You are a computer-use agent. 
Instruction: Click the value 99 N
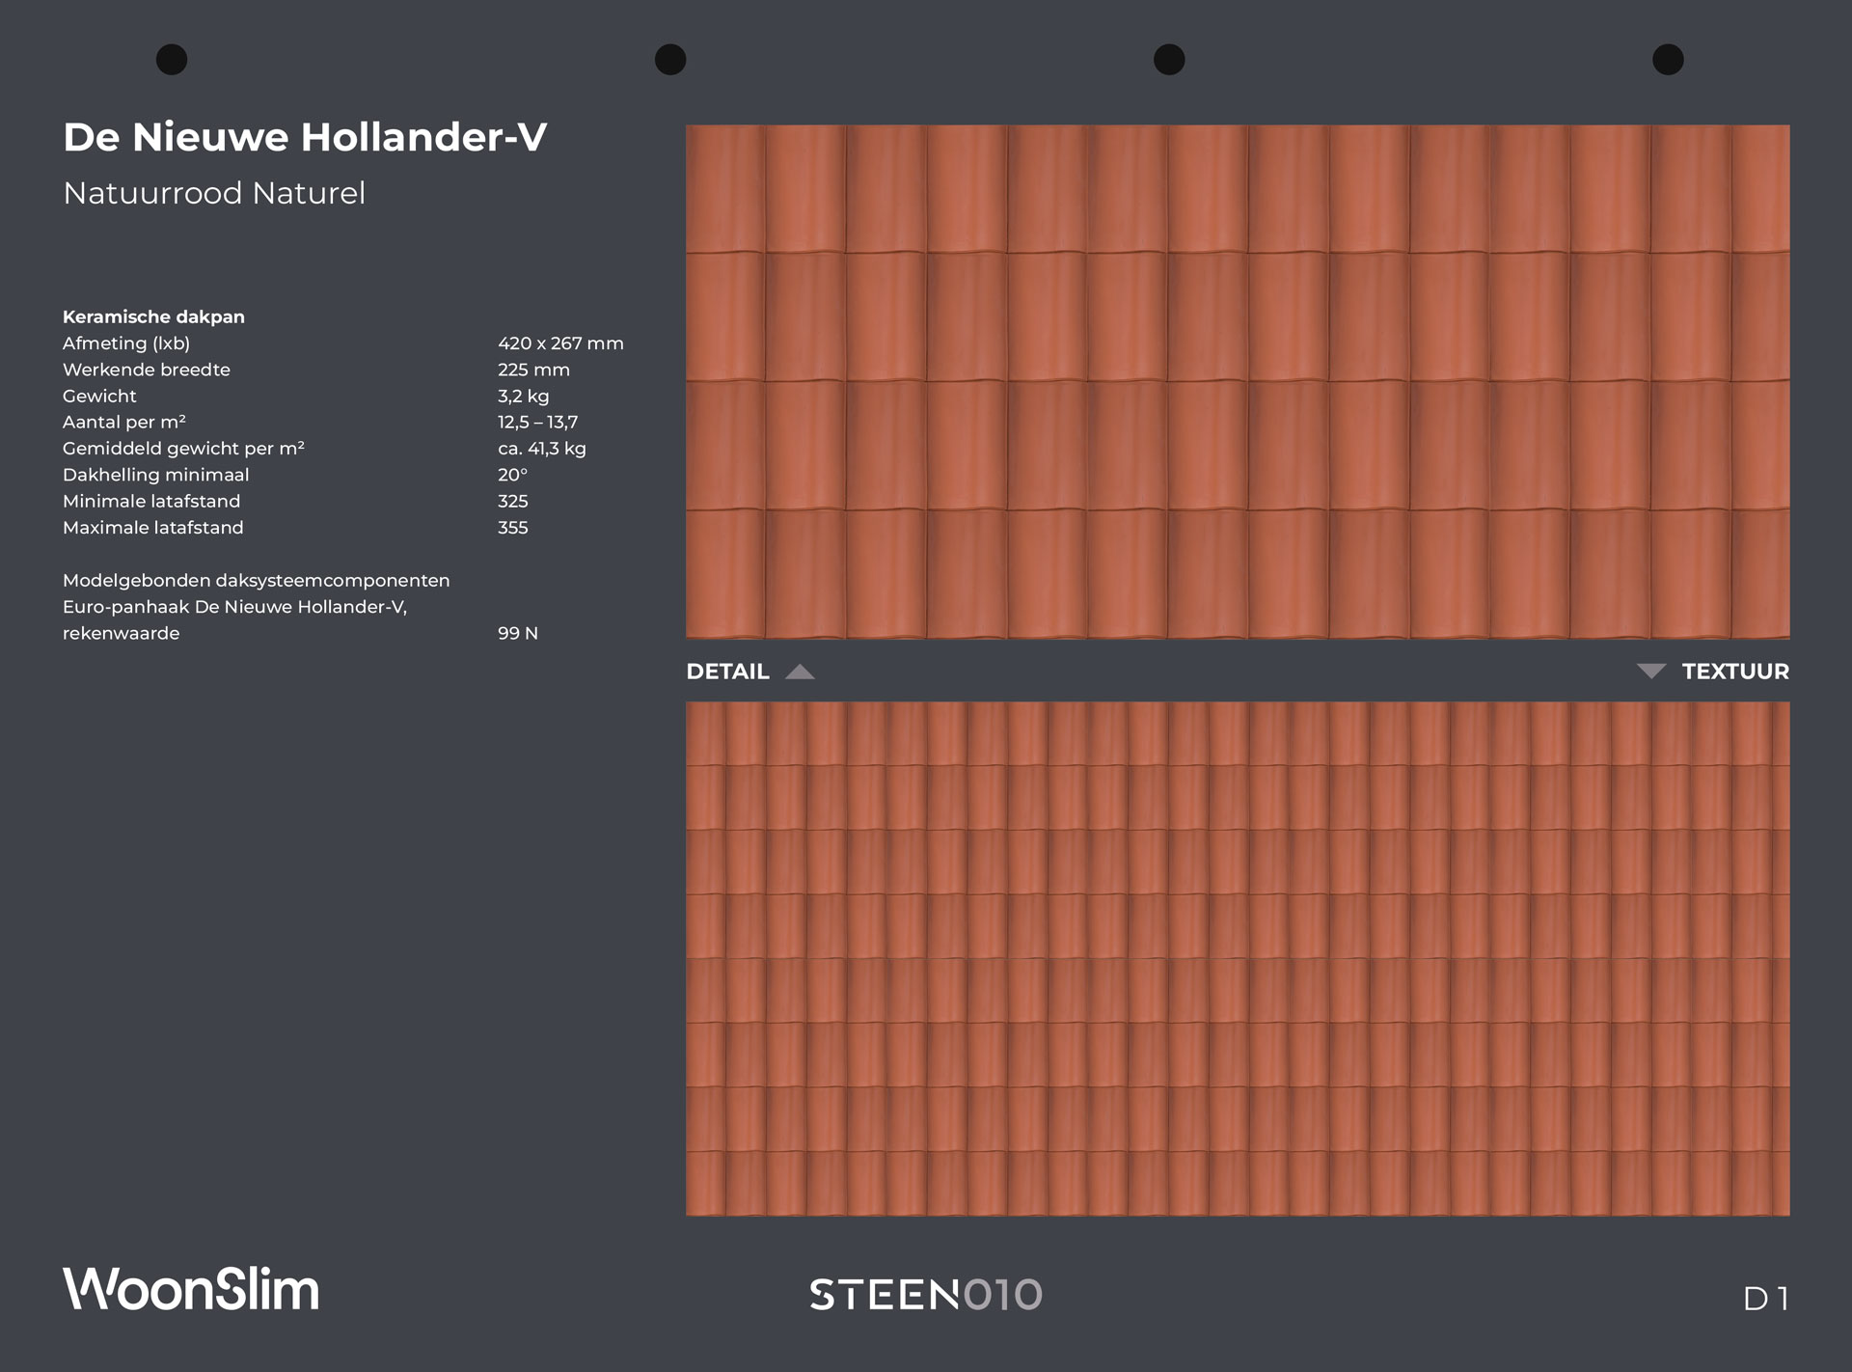tap(518, 633)
